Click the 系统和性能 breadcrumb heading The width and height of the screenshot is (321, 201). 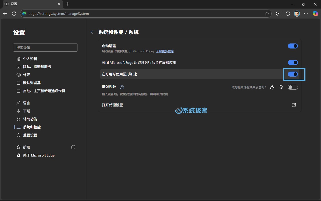[x=111, y=32]
